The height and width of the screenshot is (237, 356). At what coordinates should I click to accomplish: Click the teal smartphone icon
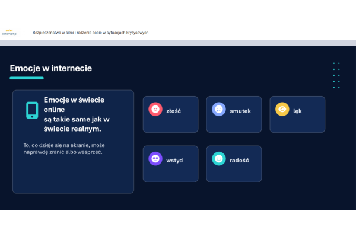click(31, 110)
